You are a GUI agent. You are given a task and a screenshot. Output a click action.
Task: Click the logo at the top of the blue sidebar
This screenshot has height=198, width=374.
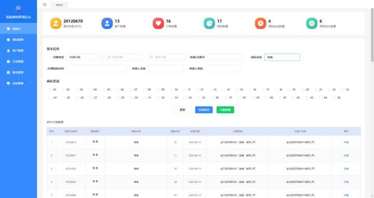[x=18, y=8]
